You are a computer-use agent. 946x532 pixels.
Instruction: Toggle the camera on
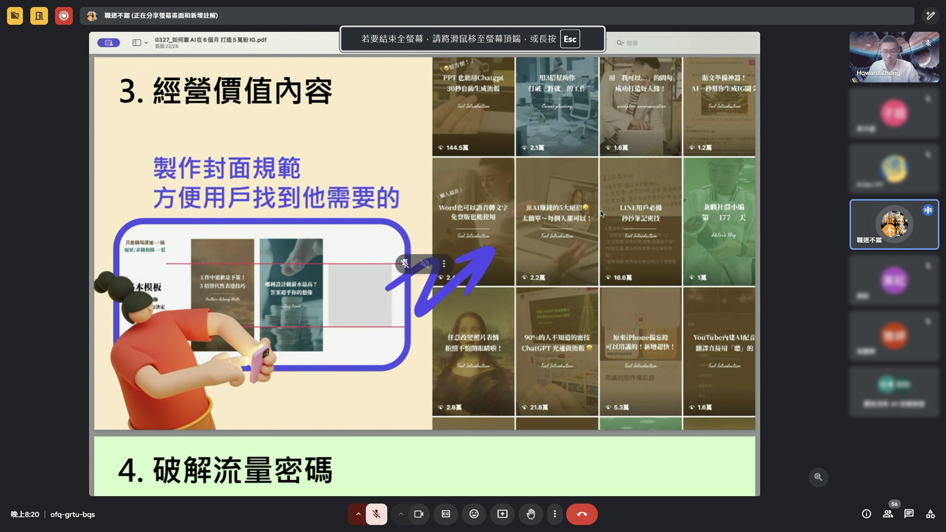tap(419, 514)
